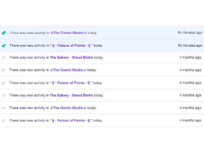
Task: Open The Comic Studio link in the top unread notification
Action: [68, 33]
